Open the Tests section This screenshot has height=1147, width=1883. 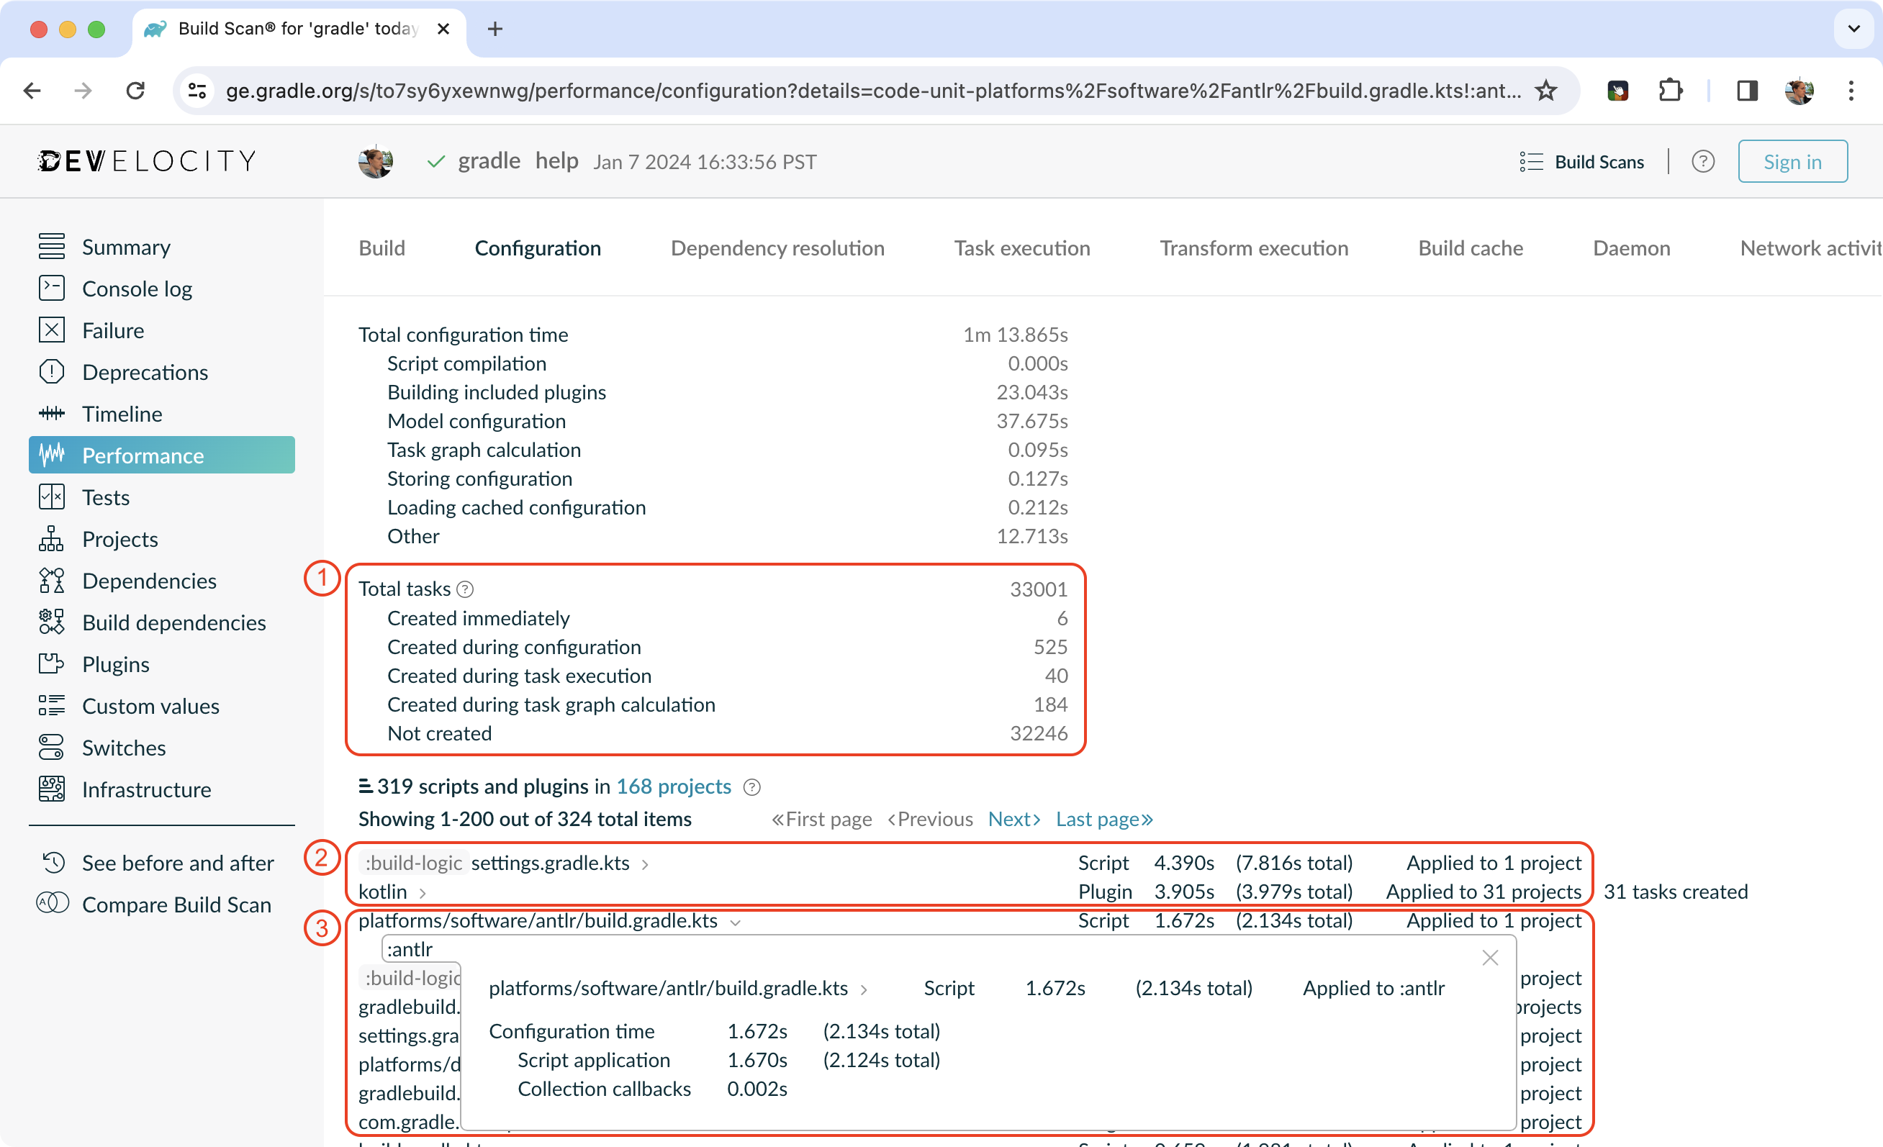[106, 497]
